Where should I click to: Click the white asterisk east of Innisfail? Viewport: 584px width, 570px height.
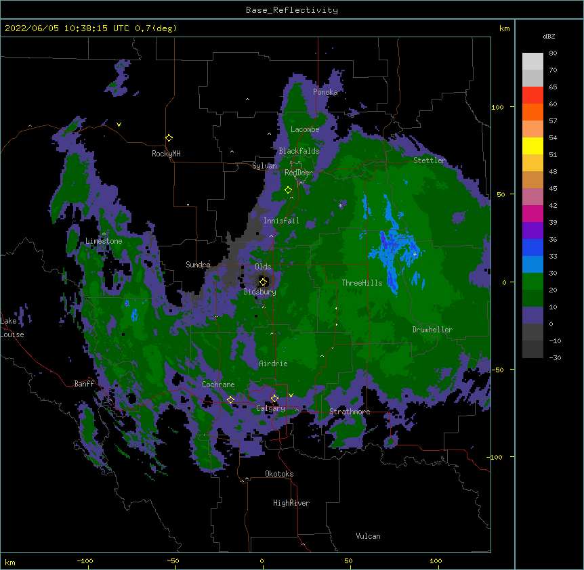(x=340, y=205)
